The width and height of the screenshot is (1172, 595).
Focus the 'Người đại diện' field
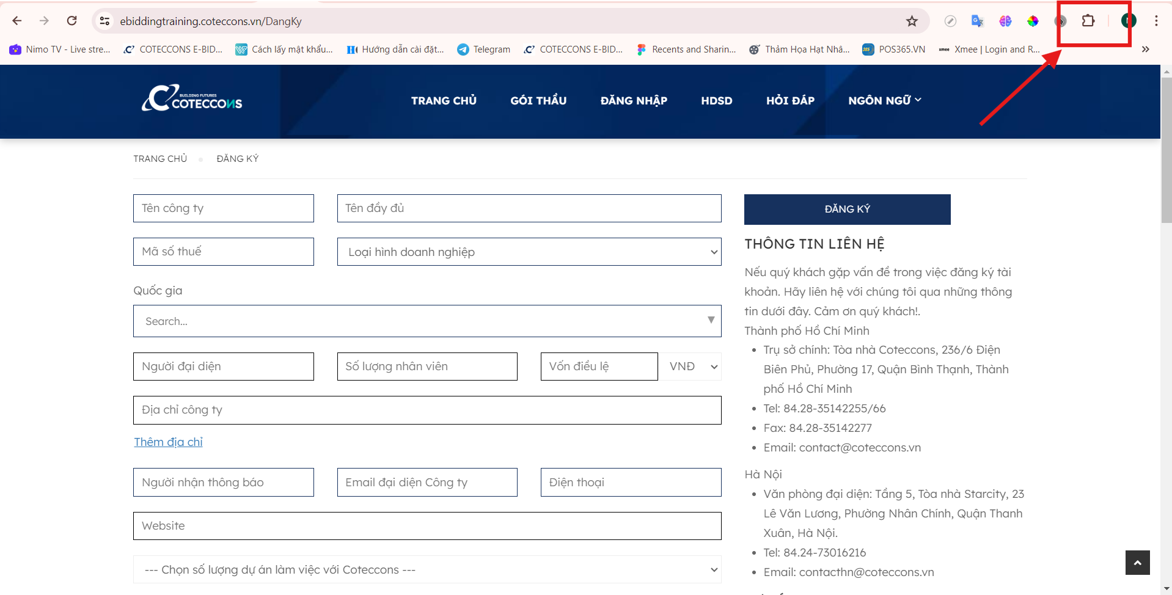(x=224, y=367)
